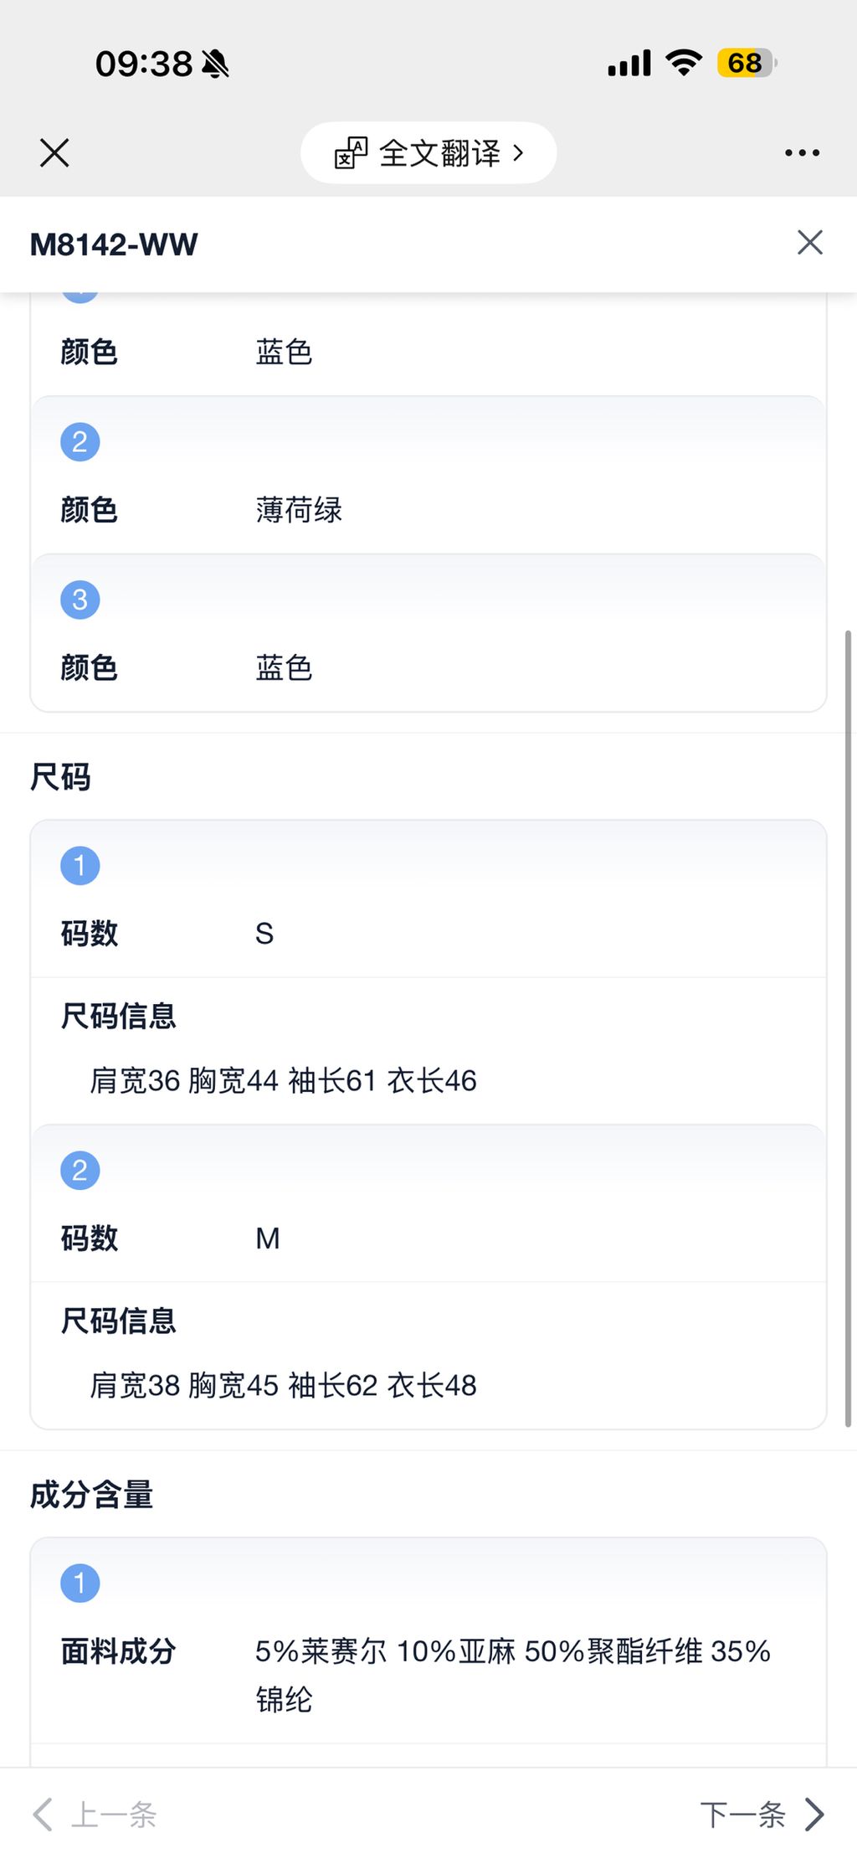
Task: Open the three-dot more options menu
Action: coord(802,153)
